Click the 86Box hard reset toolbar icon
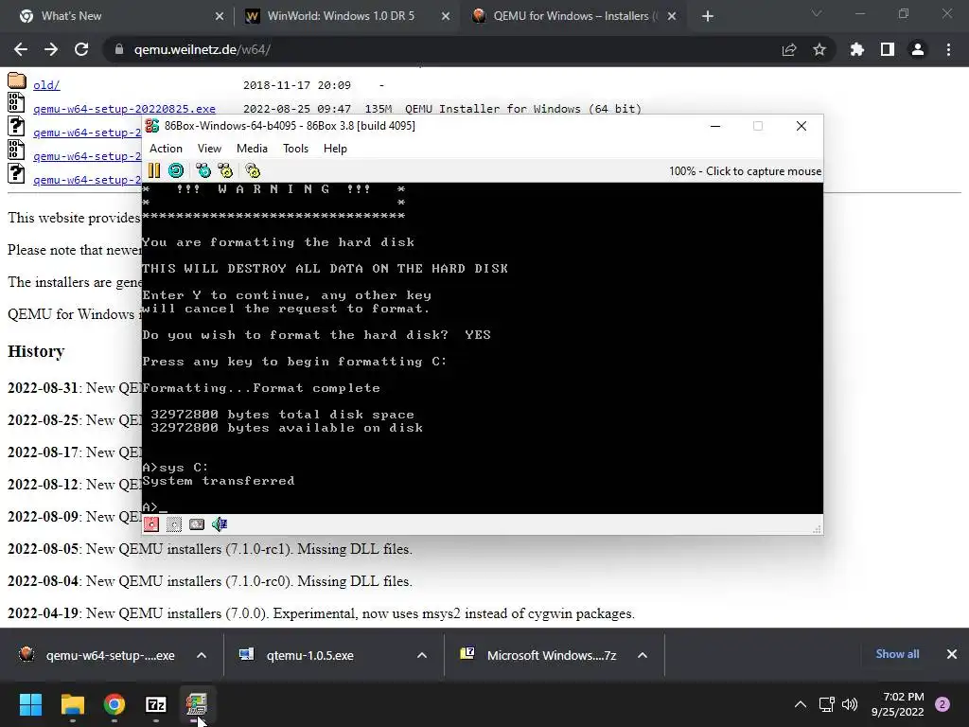This screenshot has height=727, width=969. [x=176, y=170]
